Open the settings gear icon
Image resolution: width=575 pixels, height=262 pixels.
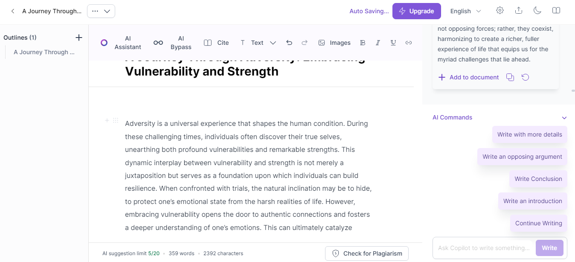pyautogui.click(x=500, y=11)
